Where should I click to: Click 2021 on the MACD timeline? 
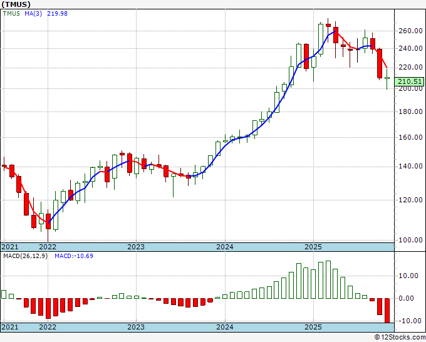coord(10,327)
